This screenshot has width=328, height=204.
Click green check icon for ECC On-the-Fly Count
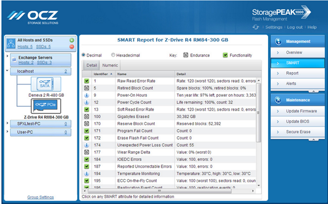coord(87,181)
